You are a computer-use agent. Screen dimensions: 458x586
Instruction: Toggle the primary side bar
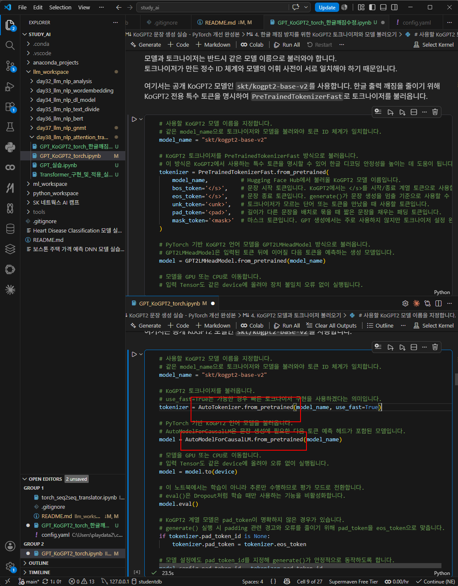(x=372, y=7)
